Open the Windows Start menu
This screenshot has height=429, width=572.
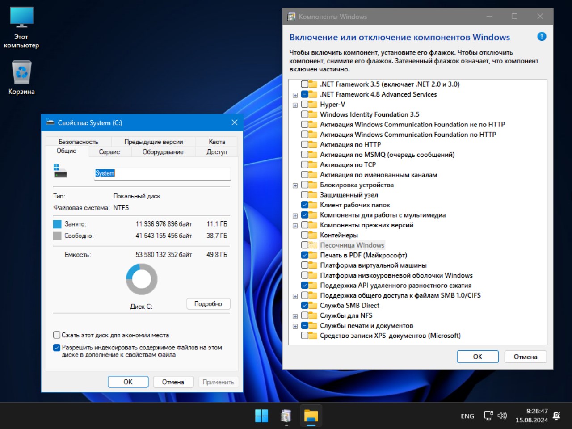click(x=261, y=416)
